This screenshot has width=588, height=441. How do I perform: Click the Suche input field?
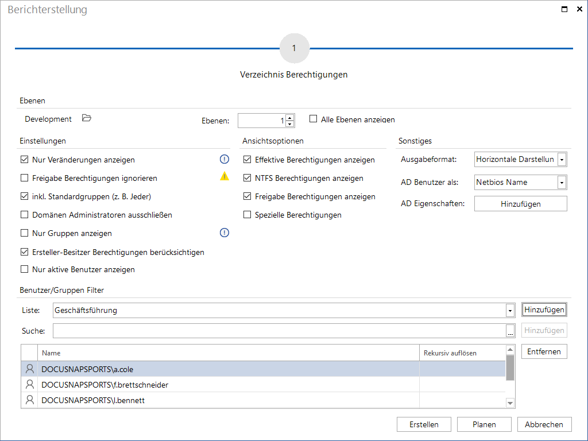coord(280,331)
